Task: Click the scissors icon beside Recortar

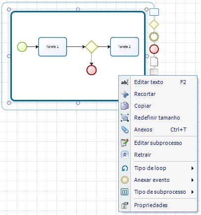Action: tap(125, 94)
